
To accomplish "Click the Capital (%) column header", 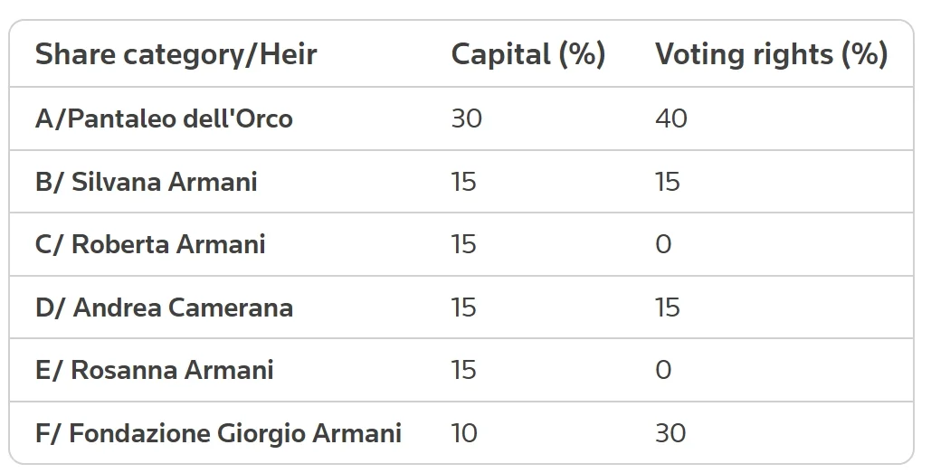I will [x=527, y=54].
